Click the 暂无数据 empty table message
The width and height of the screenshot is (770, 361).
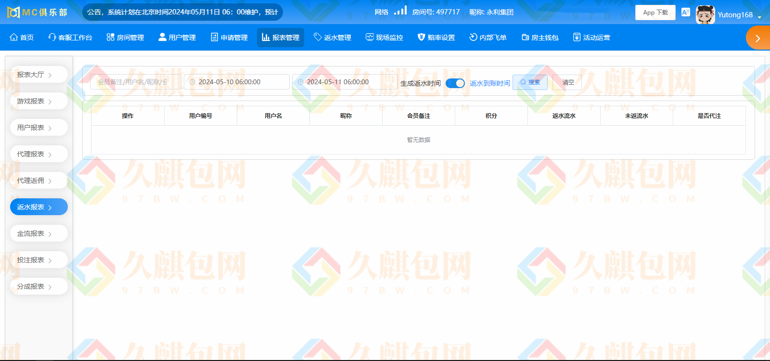coord(419,140)
